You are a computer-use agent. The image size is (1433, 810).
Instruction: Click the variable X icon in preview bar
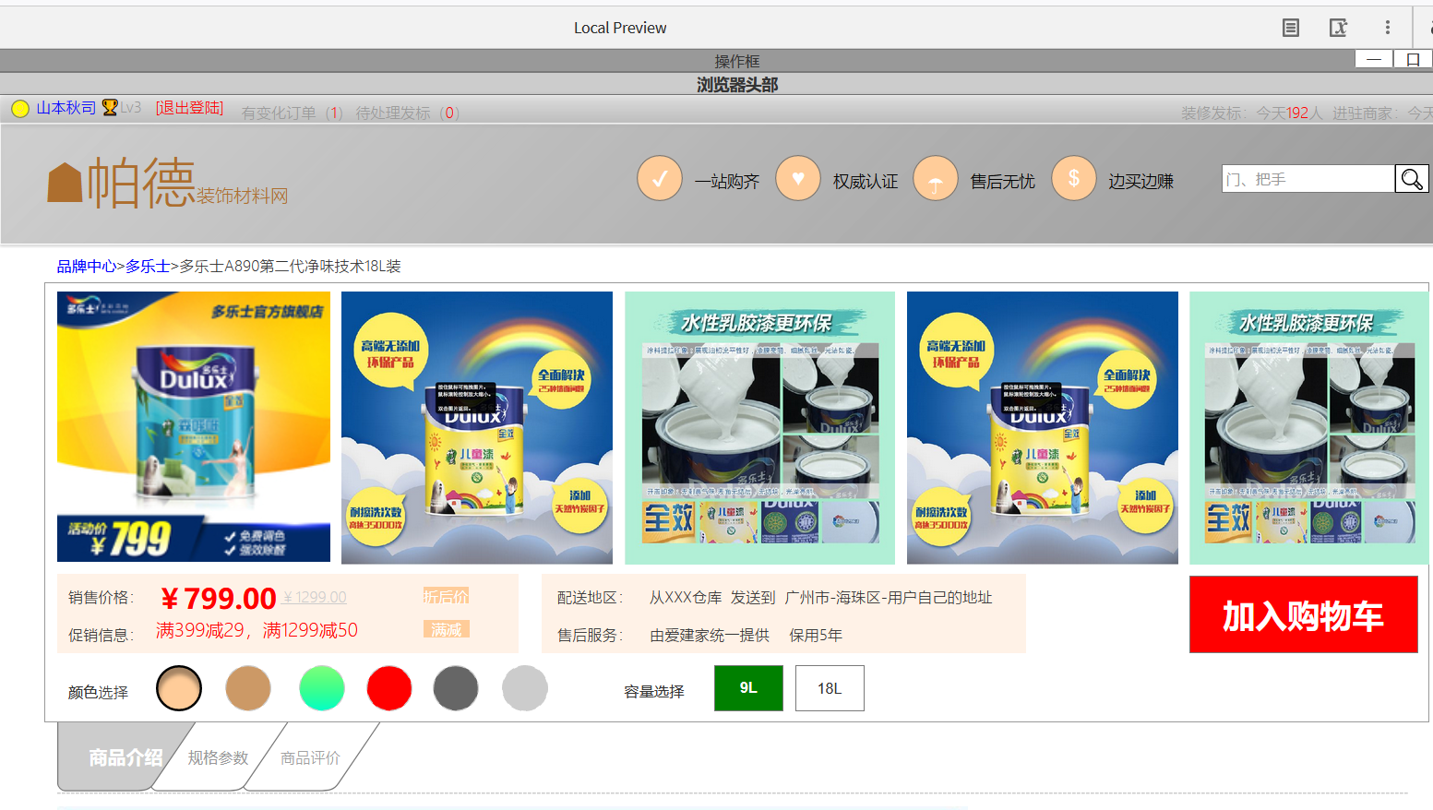point(1338,28)
